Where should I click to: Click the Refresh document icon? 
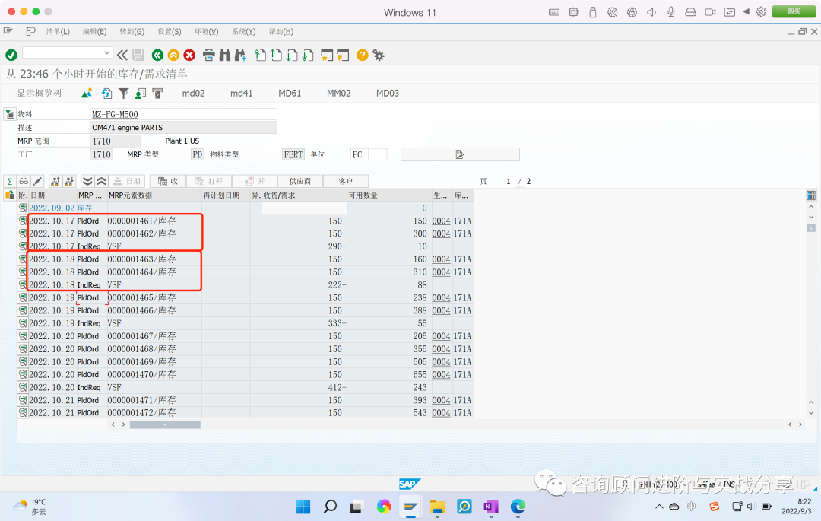pyautogui.click(x=107, y=94)
